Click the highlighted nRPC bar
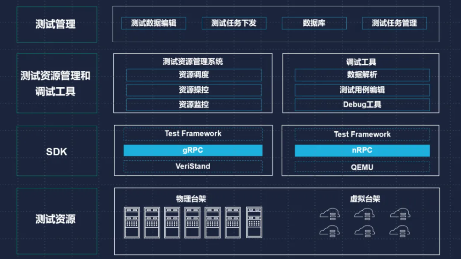 [362, 151]
